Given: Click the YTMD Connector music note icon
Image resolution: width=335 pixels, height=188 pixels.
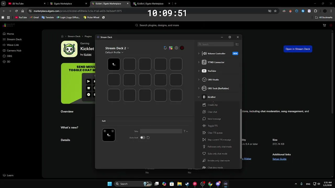Looking at the screenshot, I should 204,62.
